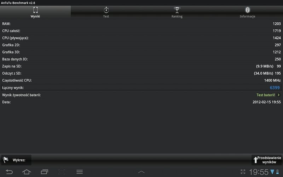
Task: Switch to the Test tab label
Action: pyautogui.click(x=106, y=16)
